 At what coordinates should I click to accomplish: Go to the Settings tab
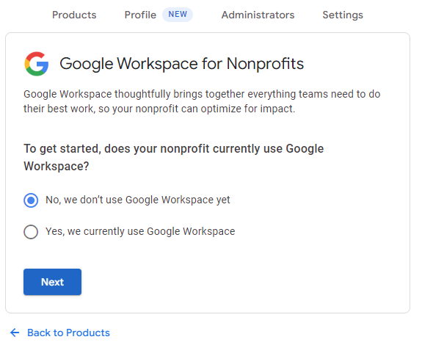343,15
